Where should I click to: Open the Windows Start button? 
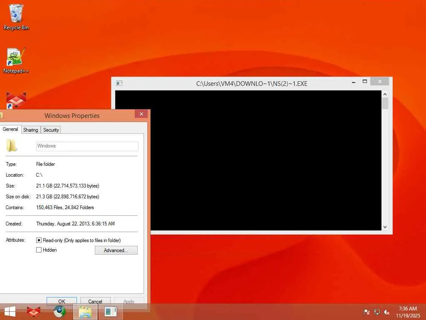pos(10,312)
